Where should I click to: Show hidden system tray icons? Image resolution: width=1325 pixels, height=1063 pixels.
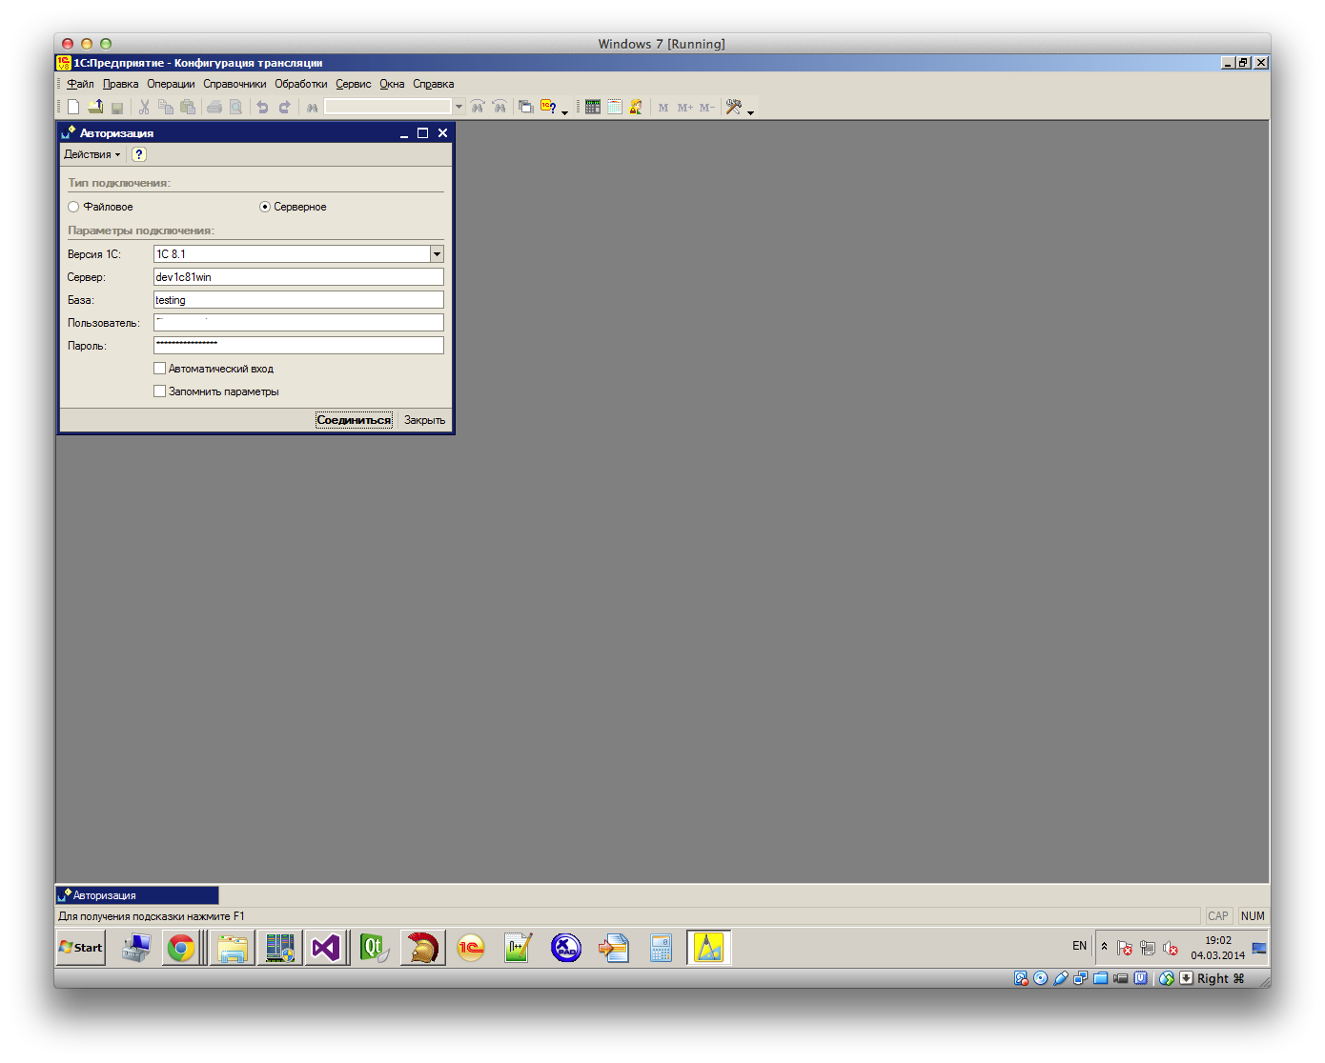1104,947
